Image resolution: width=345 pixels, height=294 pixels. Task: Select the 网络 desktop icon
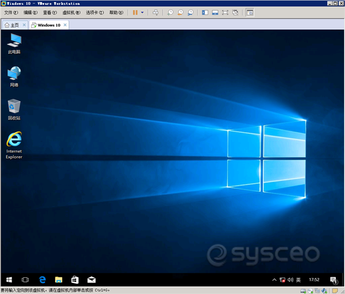click(x=14, y=76)
